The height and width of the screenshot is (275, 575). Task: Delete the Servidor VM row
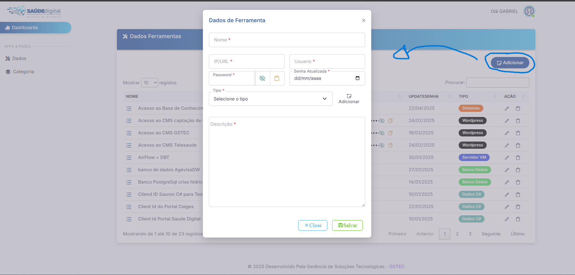click(x=518, y=157)
